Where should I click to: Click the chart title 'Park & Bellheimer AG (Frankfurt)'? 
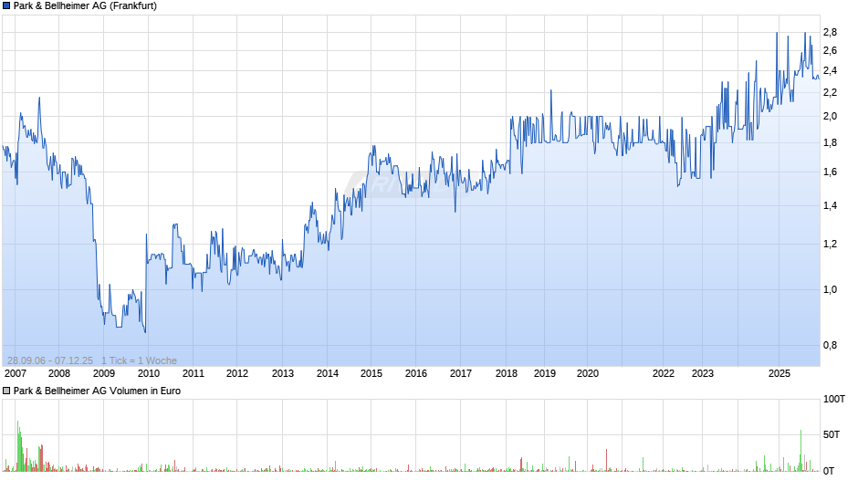coord(85,6)
